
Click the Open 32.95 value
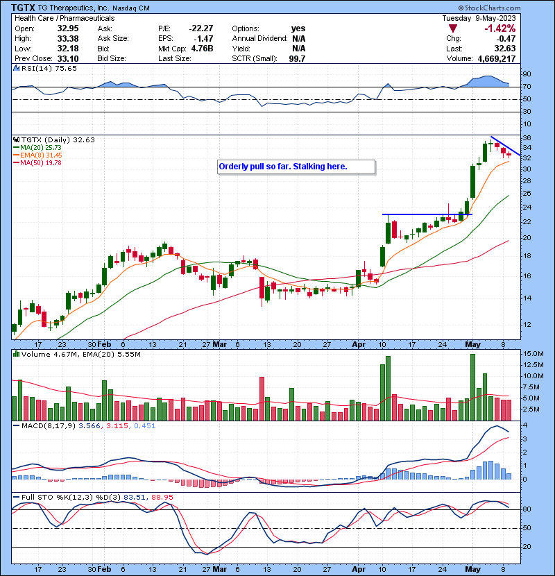click(68, 28)
